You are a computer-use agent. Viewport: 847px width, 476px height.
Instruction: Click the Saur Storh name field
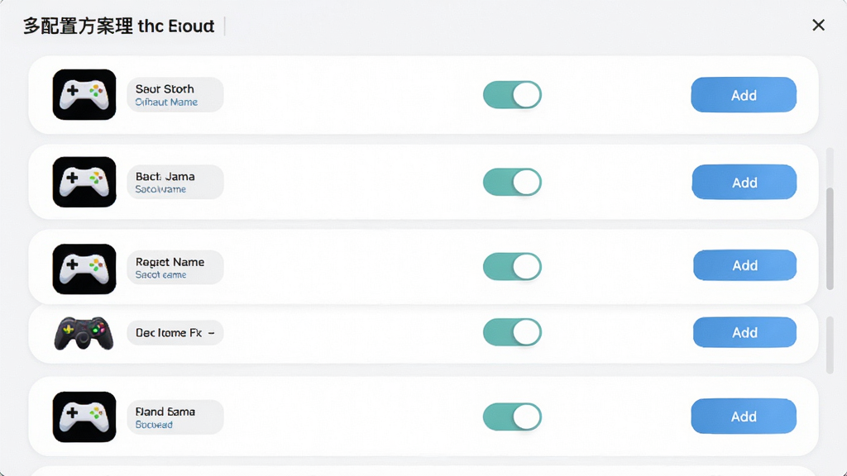[x=175, y=94]
